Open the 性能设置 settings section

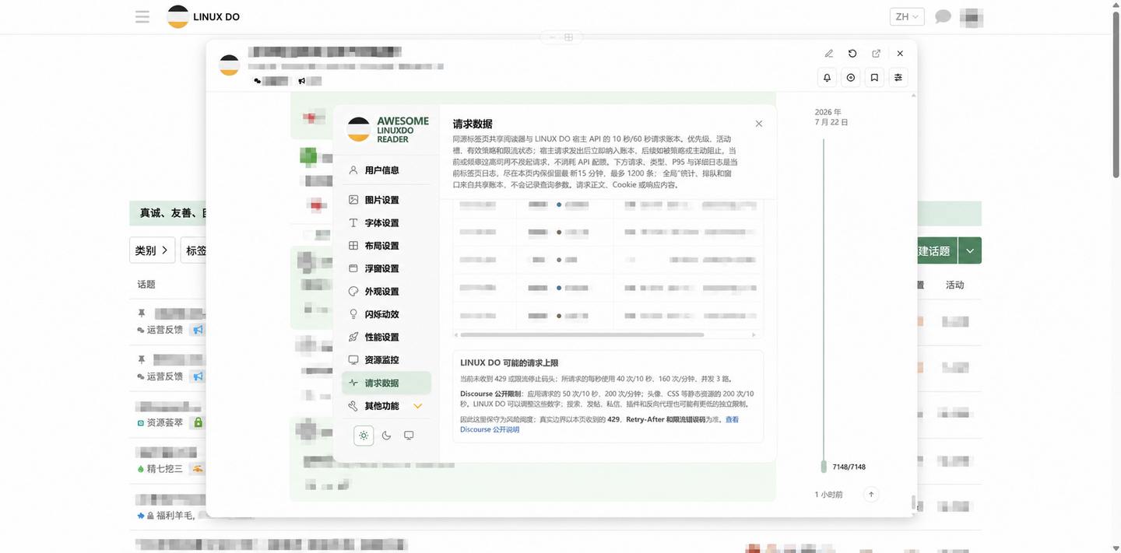pos(386,337)
